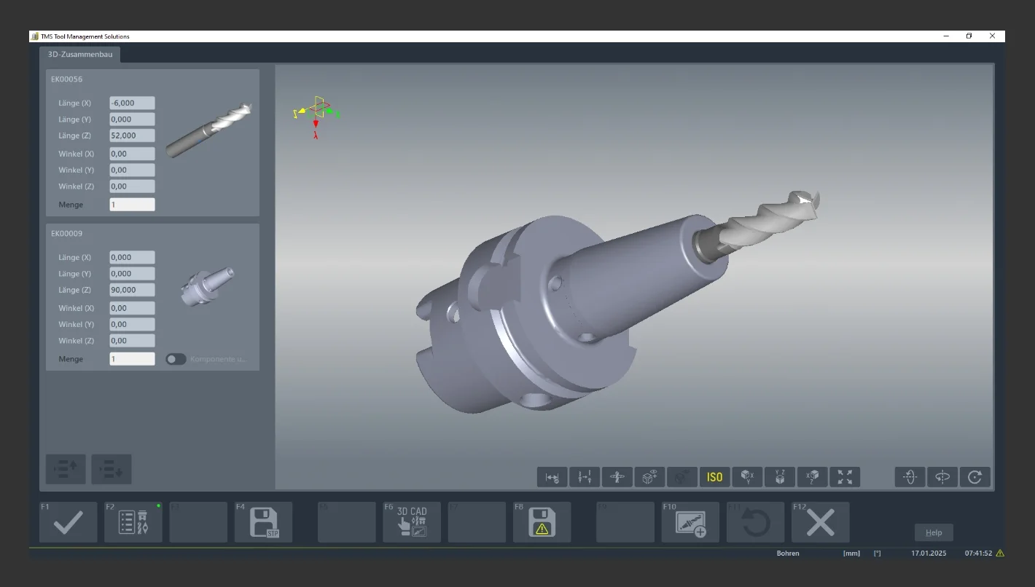Open the F2 component list icon

point(133,522)
